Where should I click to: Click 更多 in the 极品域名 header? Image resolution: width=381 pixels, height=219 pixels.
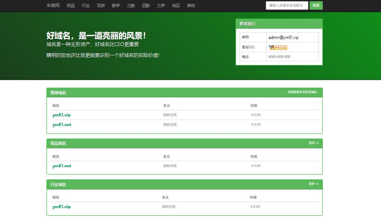coord(314,143)
